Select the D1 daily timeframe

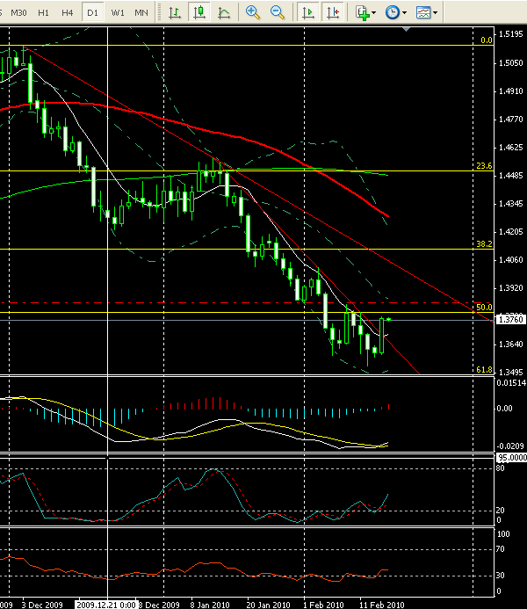[x=92, y=13]
